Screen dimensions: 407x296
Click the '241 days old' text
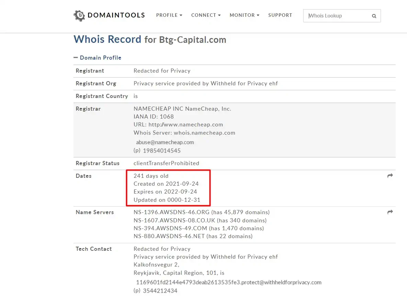pyautogui.click(x=151, y=176)
